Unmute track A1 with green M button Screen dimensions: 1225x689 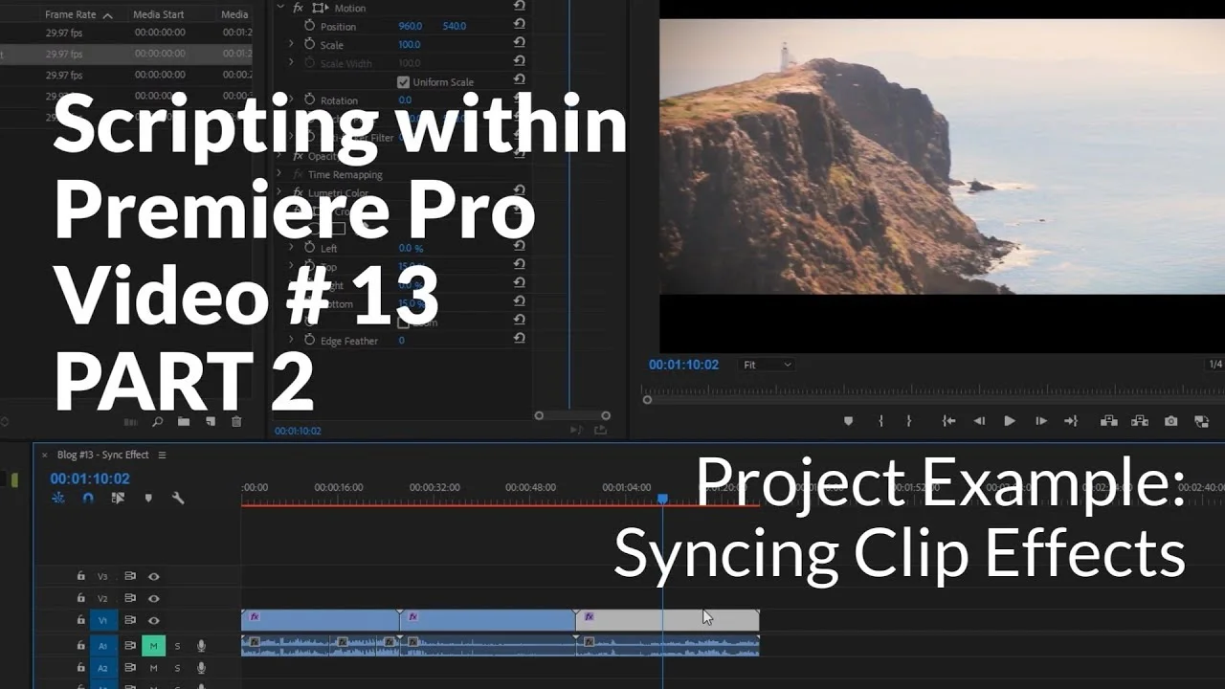(x=153, y=646)
